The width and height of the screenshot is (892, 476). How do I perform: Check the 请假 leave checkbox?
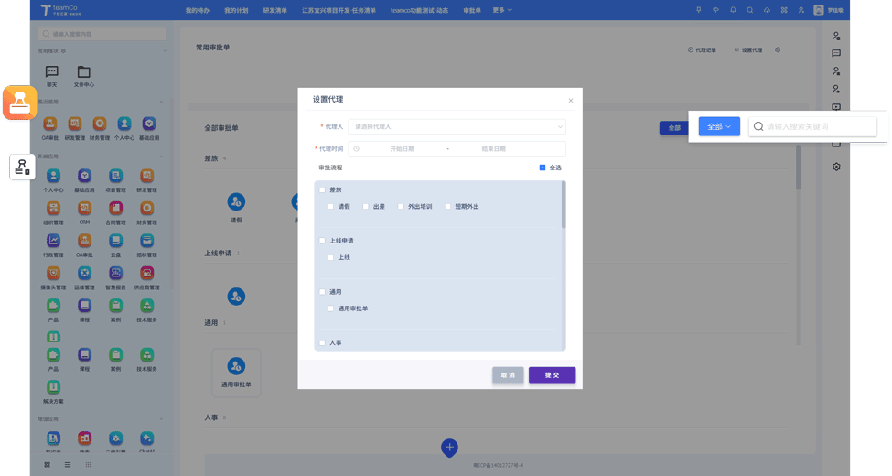[x=331, y=207]
